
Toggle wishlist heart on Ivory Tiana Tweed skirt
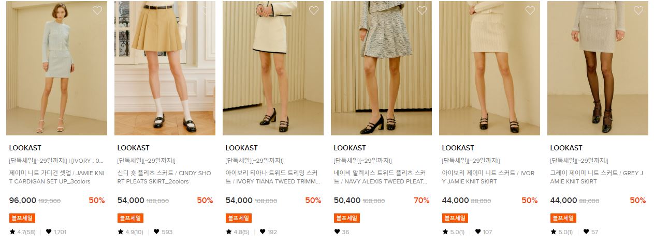coord(314,10)
